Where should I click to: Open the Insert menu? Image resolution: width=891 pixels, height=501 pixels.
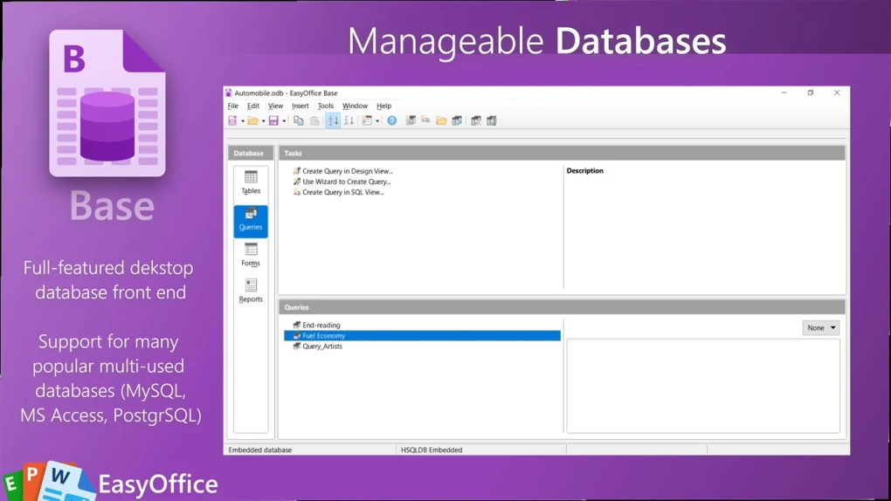point(300,106)
